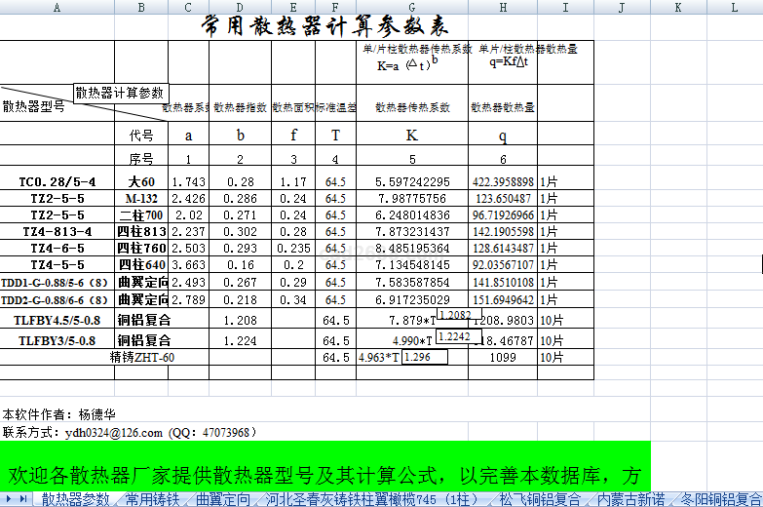Select column B header
This screenshot has width=763, height=507.
pos(141,7)
